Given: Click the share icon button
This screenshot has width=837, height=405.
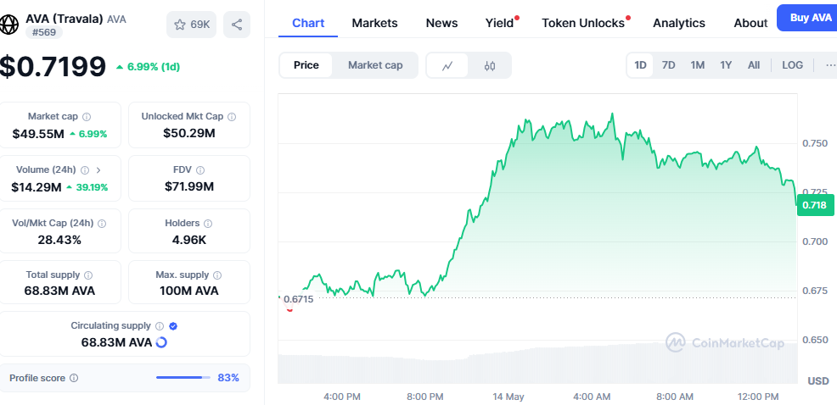Looking at the screenshot, I should [x=236, y=25].
